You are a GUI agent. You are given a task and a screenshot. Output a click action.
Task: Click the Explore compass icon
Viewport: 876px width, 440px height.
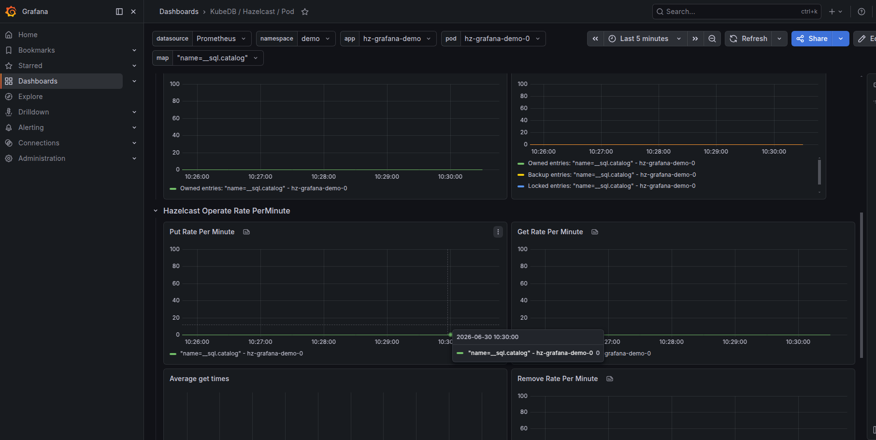pos(9,97)
